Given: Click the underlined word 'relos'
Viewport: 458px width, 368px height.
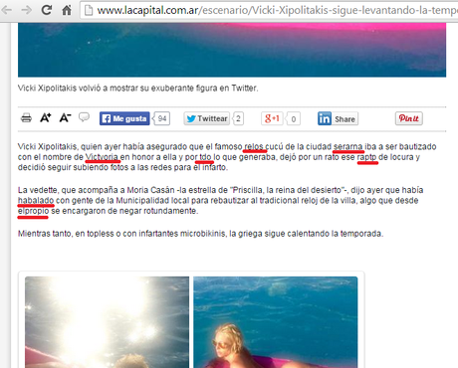Looking at the screenshot, I should (254, 146).
